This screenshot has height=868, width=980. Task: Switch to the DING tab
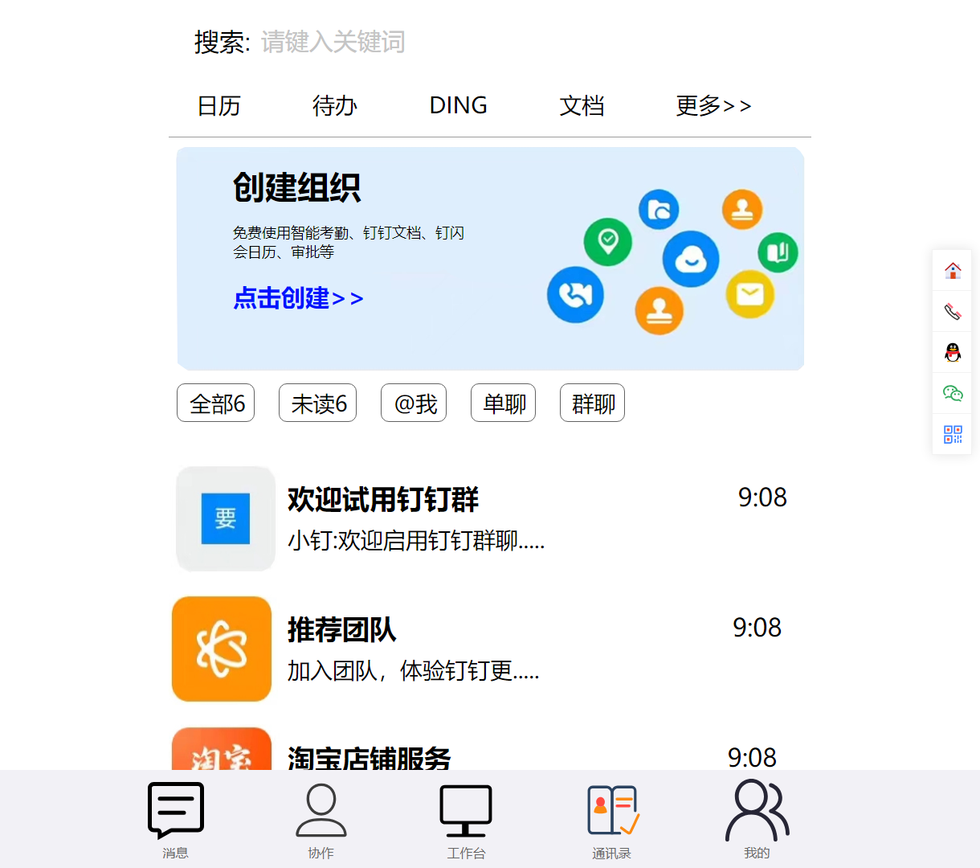(458, 105)
